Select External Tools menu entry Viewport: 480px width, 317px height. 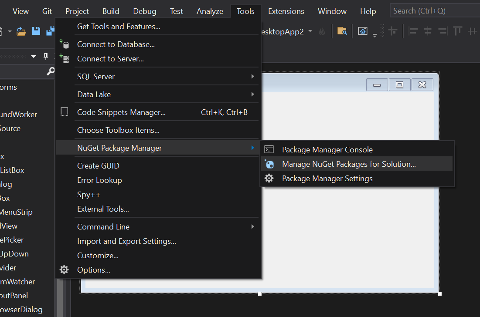click(158, 209)
